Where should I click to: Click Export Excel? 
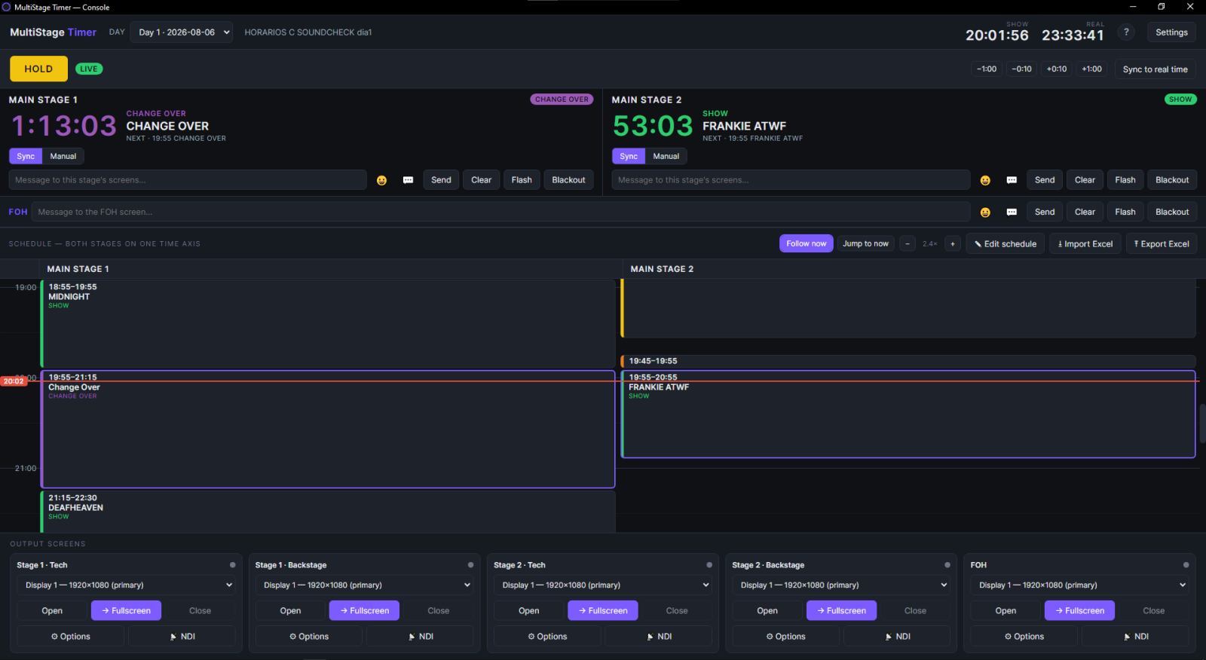(x=1162, y=243)
